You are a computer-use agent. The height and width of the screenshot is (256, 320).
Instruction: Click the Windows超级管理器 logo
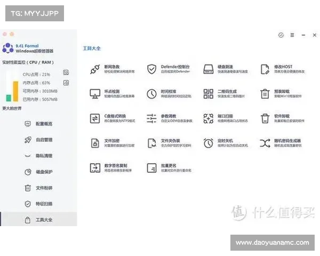pos(8,48)
